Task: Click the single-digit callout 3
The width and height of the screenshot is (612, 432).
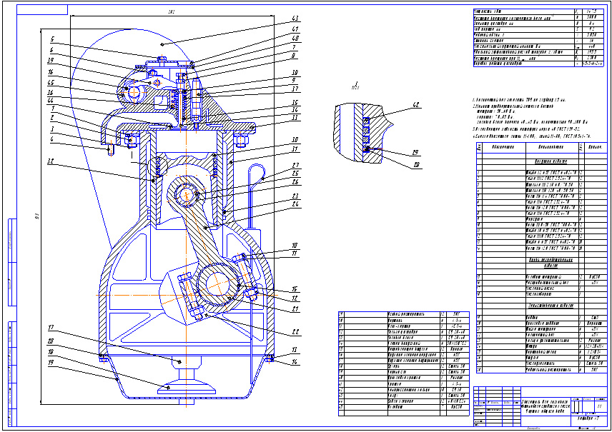Action: pos(52,129)
